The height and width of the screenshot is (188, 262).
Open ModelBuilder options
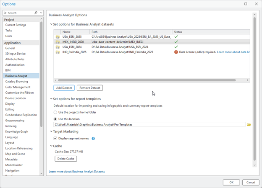[x=14, y=165]
